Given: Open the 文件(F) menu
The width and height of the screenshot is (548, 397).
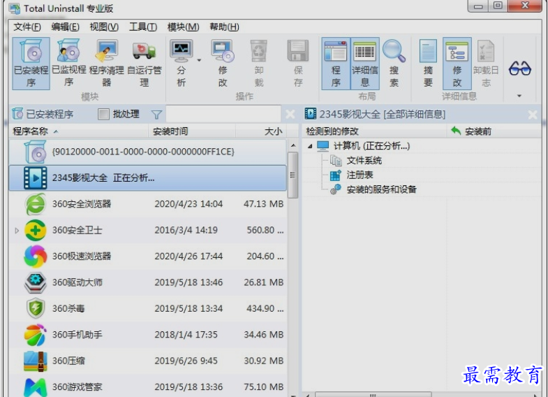Looking at the screenshot, I should [x=27, y=27].
